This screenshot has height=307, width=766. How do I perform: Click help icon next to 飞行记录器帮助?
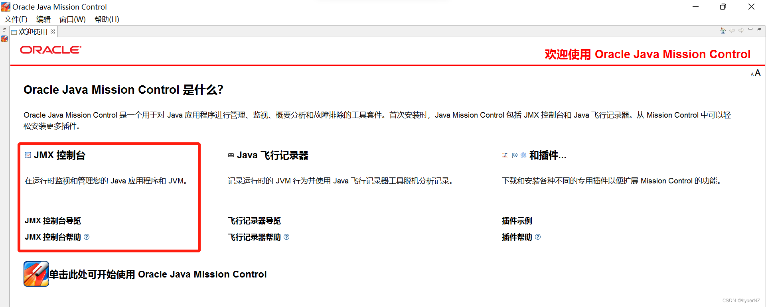tap(286, 237)
